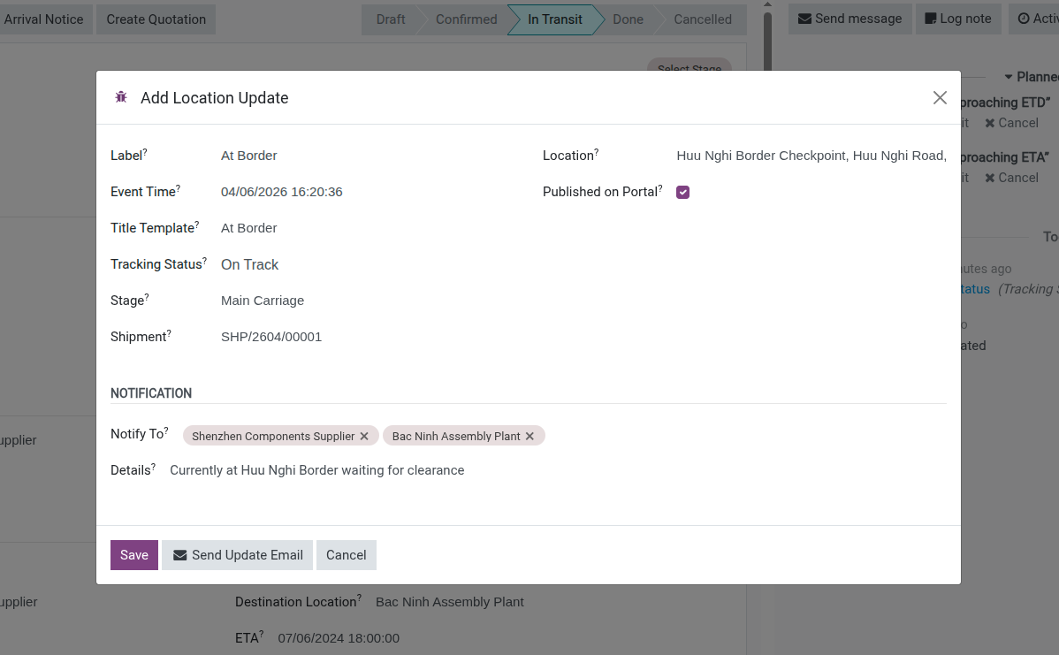Close the Add Location Update dialog
Image resolution: width=1059 pixels, height=655 pixels.
(x=940, y=98)
